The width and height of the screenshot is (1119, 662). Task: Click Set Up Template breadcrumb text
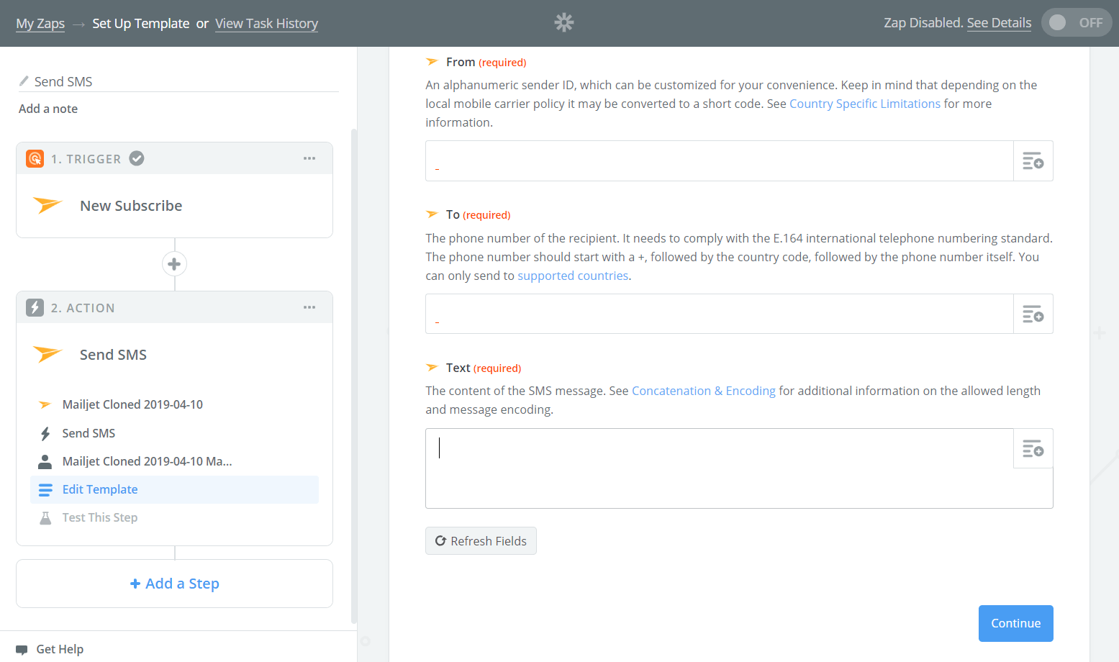(x=141, y=23)
